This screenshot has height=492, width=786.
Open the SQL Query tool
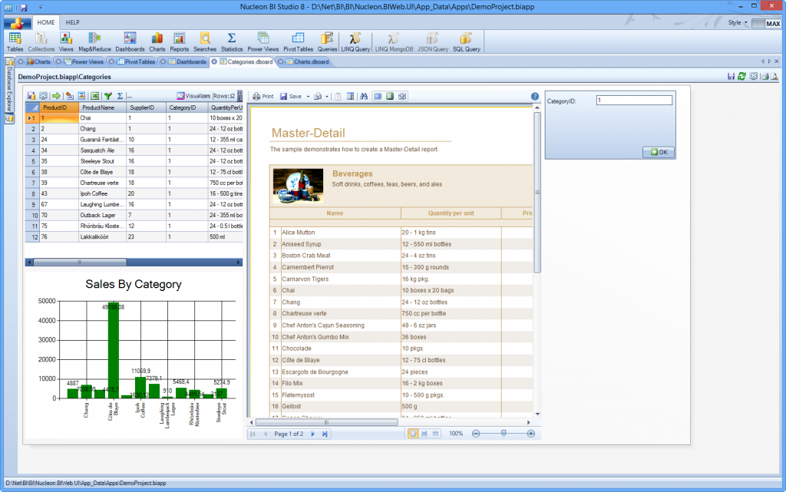(466, 41)
